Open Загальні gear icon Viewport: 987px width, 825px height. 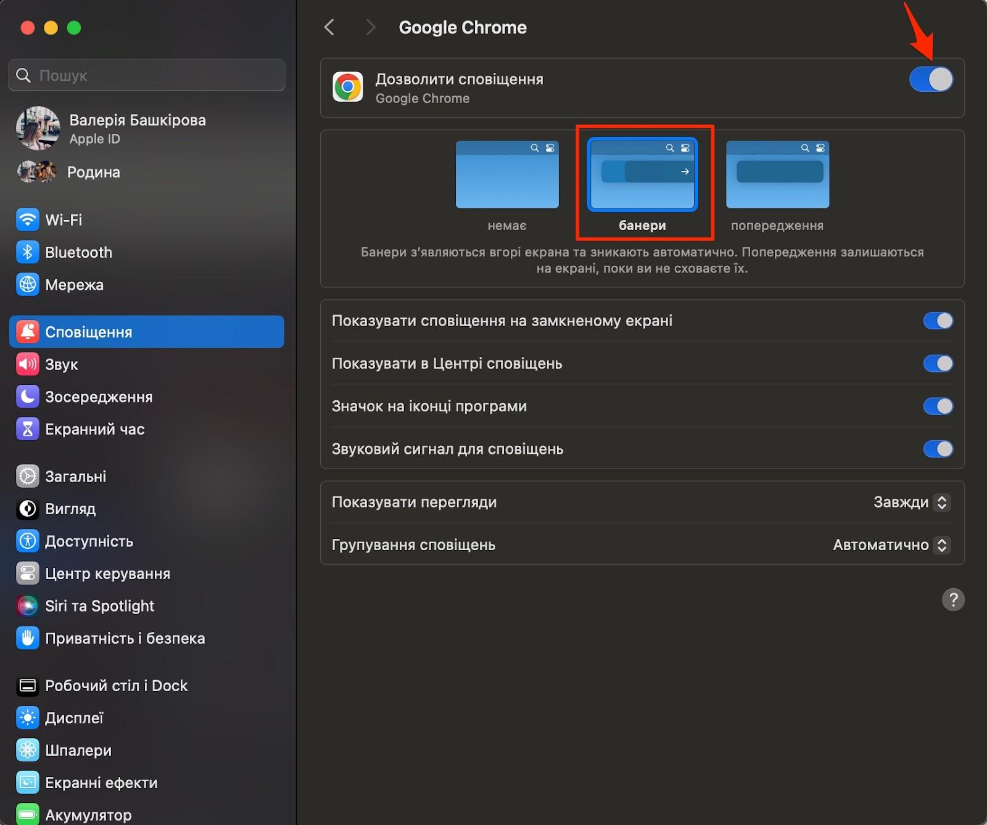(27, 476)
